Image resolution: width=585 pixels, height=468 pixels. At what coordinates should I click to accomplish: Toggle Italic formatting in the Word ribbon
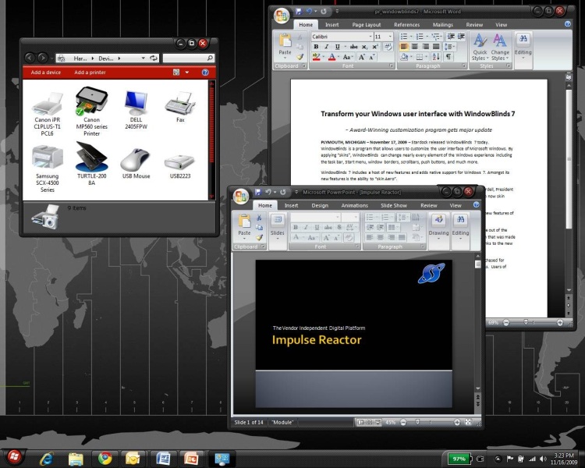coord(327,47)
